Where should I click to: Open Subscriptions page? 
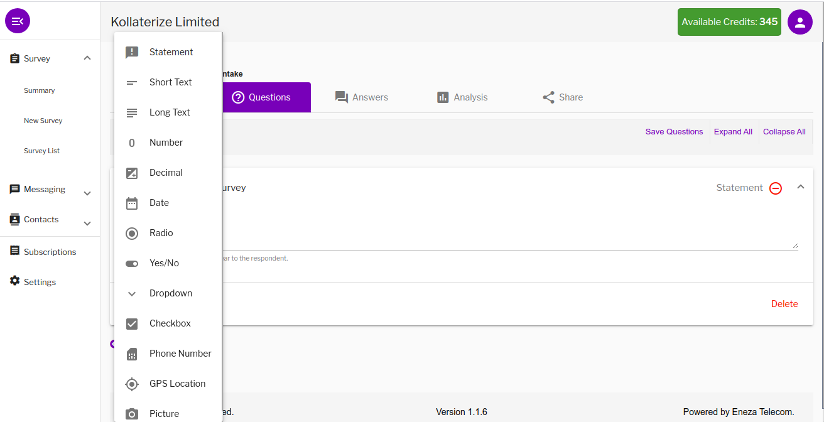[50, 252]
